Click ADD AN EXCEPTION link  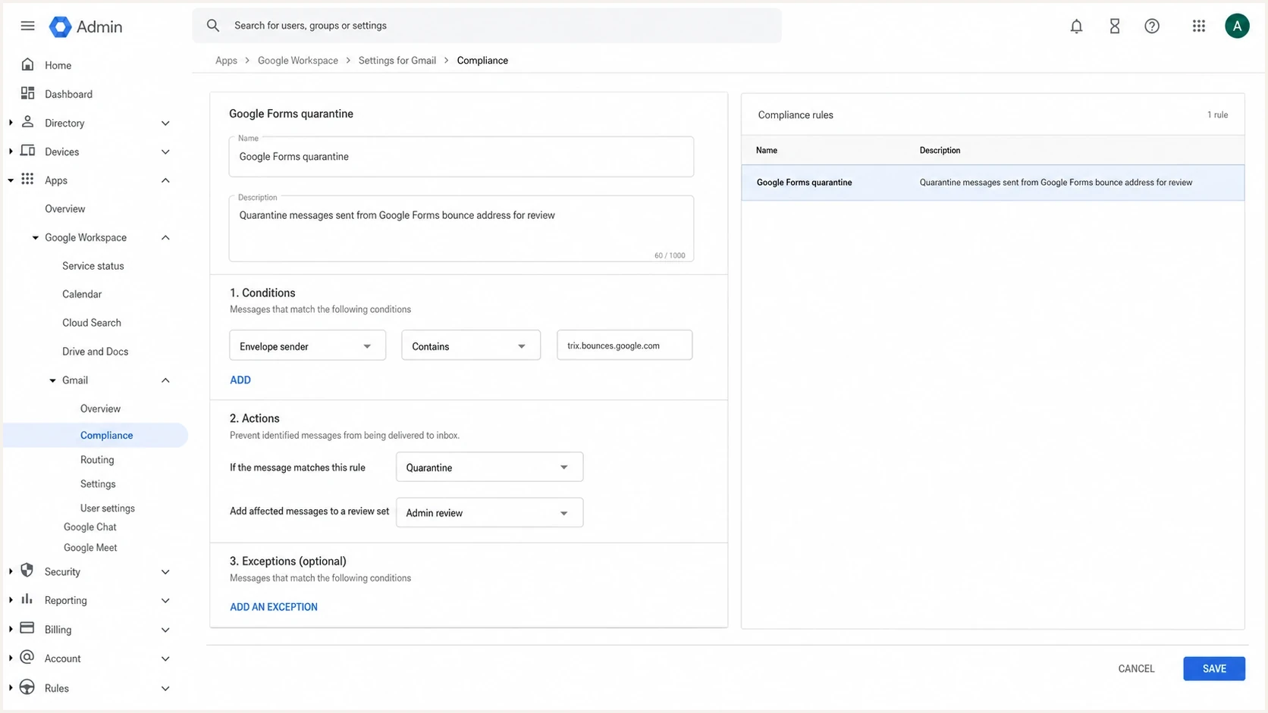click(x=274, y=607)
